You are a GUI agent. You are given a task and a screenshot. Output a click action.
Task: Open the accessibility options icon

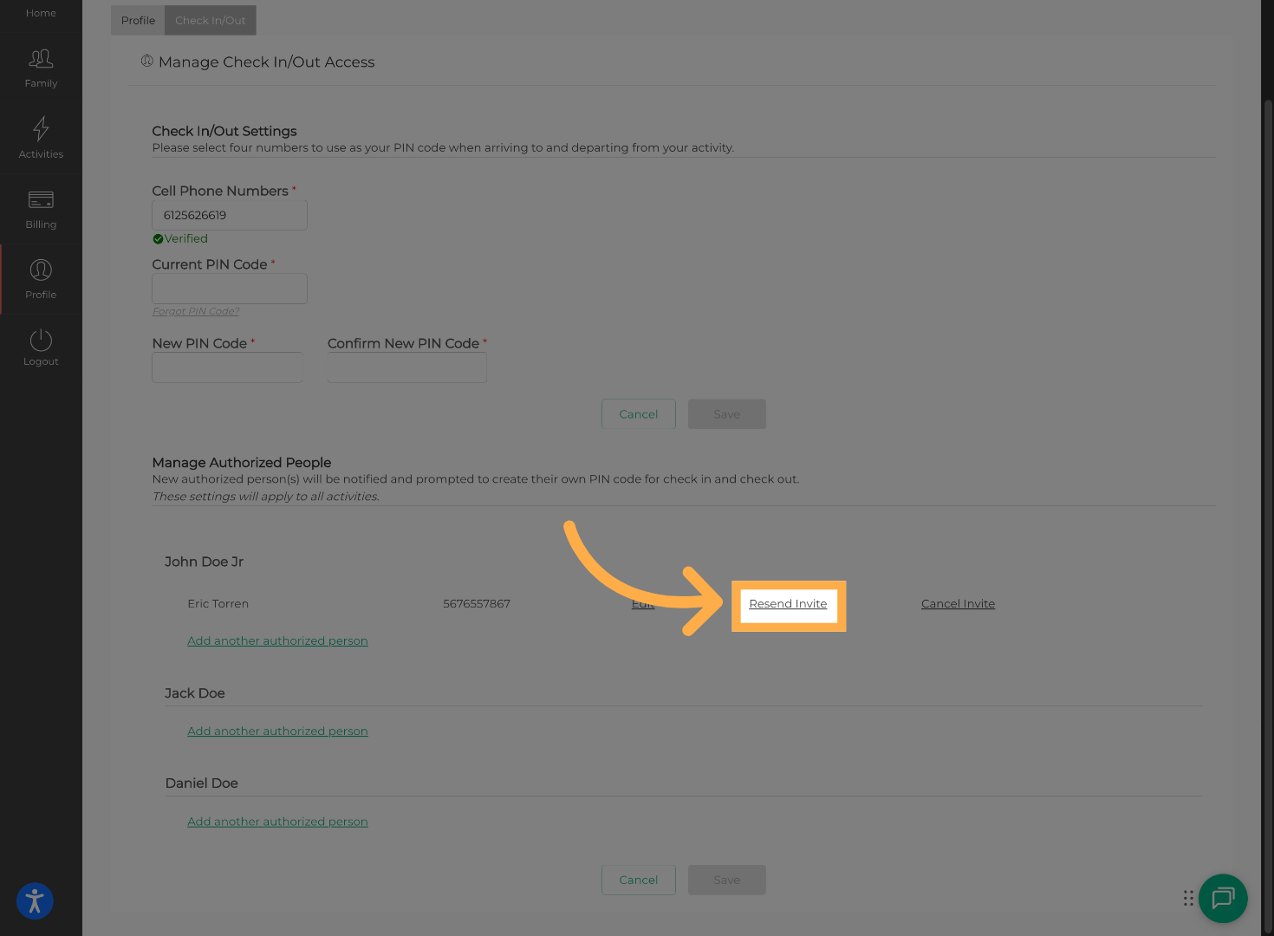point(35,901)
